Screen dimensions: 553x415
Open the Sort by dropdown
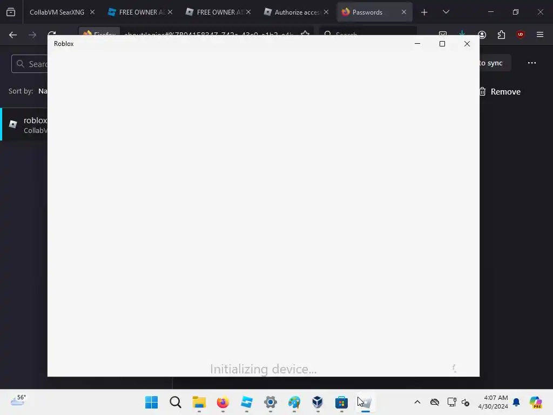click(43, 91)
